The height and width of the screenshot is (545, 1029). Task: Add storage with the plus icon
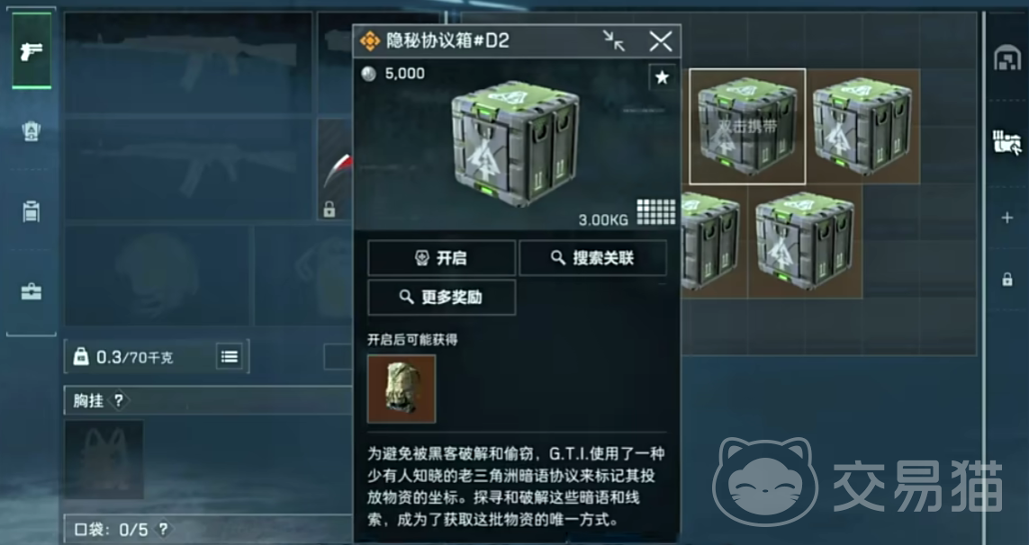(x=1007, y=218)
